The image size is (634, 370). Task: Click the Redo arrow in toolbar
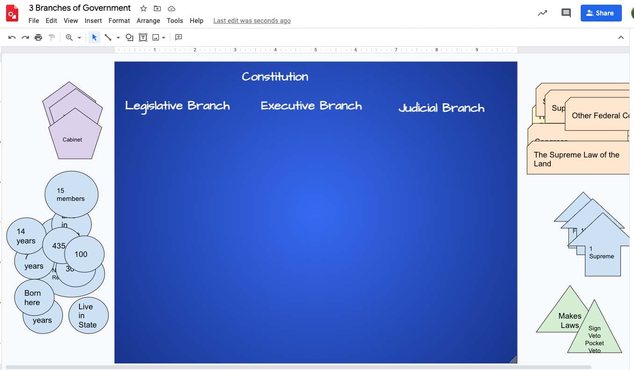coord(25,37)
